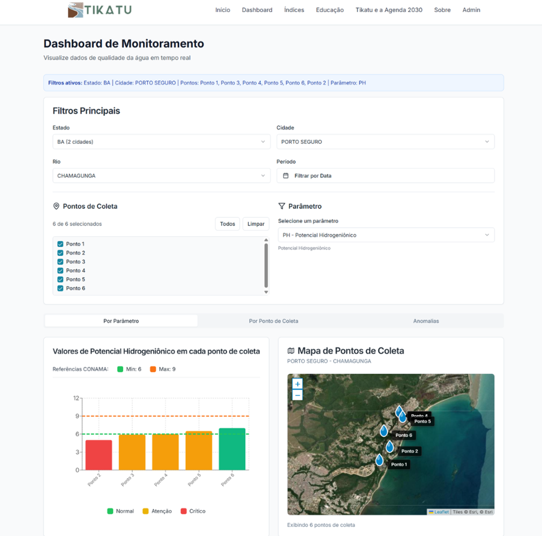
Task: Click the map icon beside Mapa de Pontos
Action: (291, 351)
